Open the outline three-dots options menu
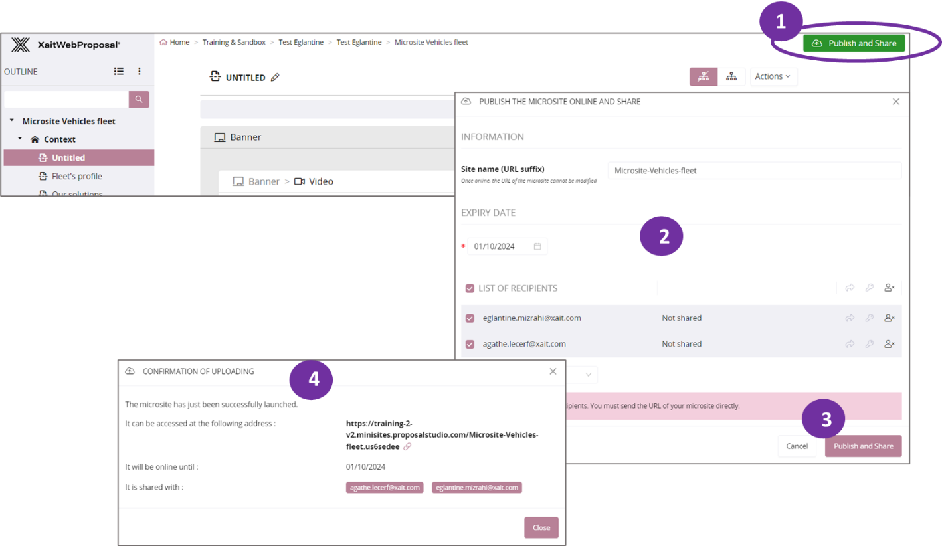 [x=140, y=71]
